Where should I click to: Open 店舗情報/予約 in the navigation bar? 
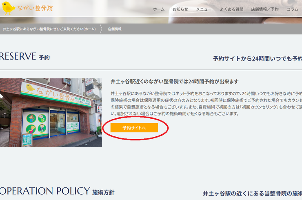click(x=264, y=9)
